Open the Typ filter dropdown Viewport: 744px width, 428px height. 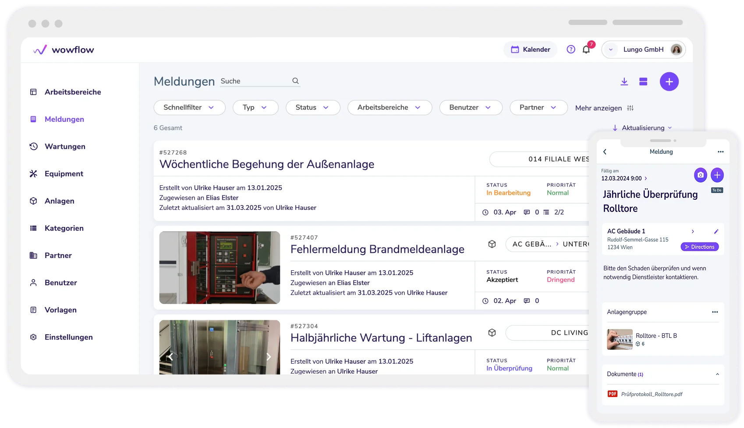tap(255, 107)
